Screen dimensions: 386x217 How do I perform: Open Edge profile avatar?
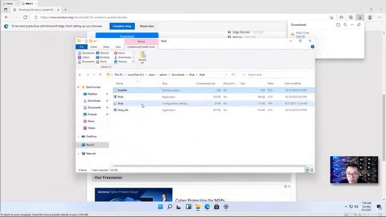[x=370, y=17]
